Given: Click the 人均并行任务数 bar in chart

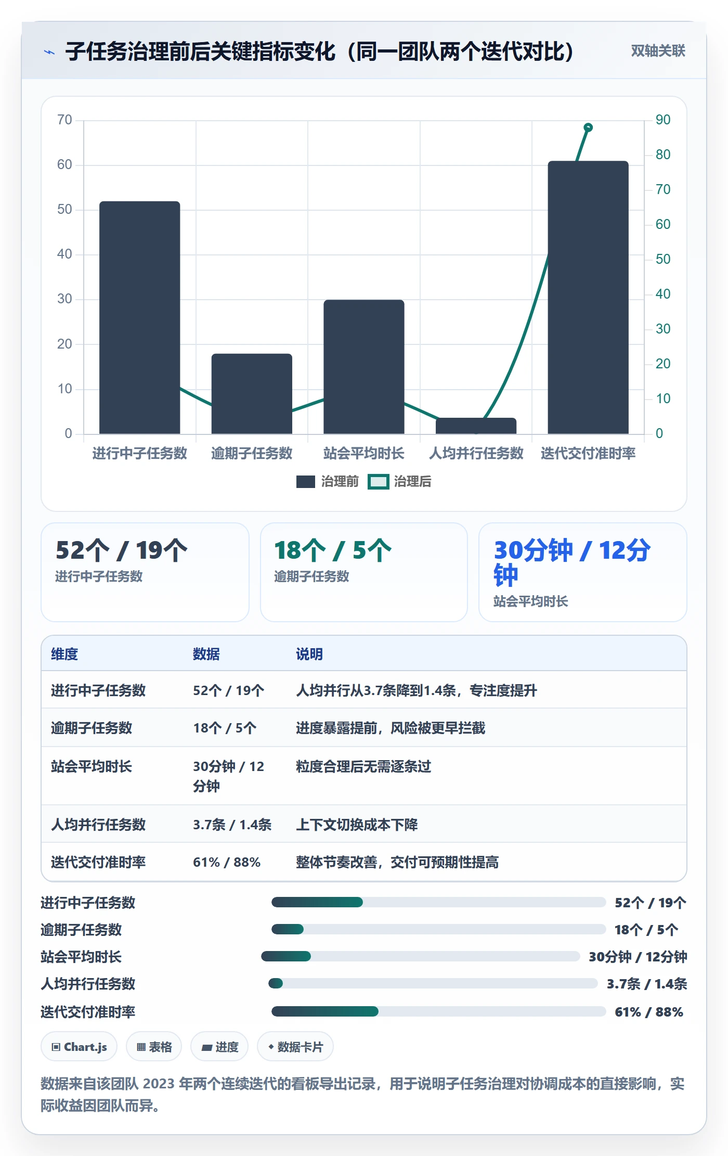Looking at the screenshot, I should pyautogui.click(x=476, y=426).
